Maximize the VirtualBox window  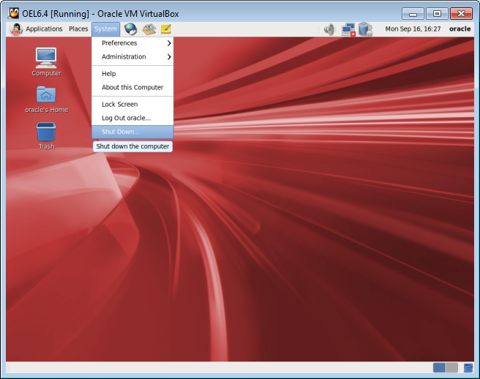coord(437,14)
